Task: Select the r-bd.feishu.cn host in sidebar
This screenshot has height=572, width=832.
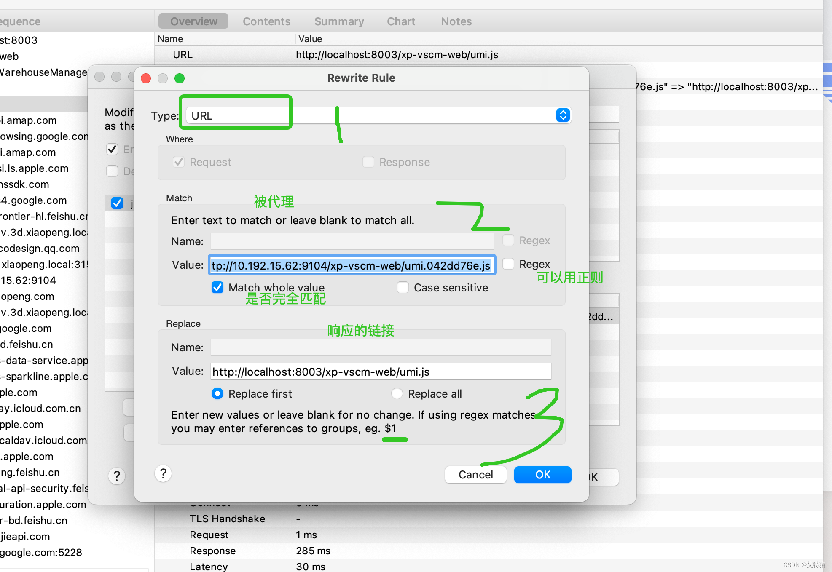Action: (x=34, y=521)
